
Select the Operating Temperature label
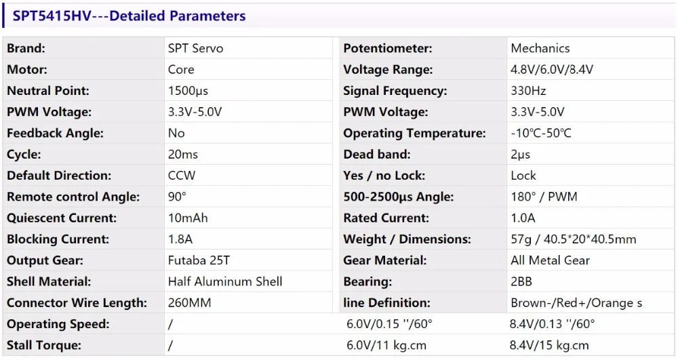[x=414, y=133]
